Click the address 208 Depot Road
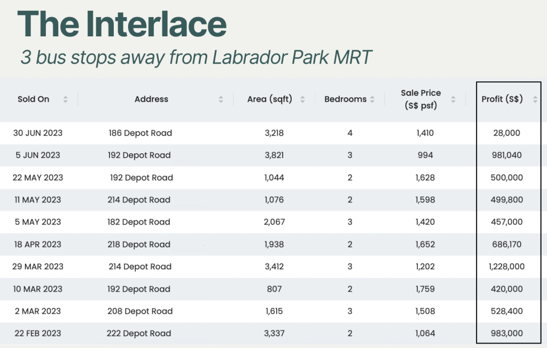547x348 pixels. (140, 311)
